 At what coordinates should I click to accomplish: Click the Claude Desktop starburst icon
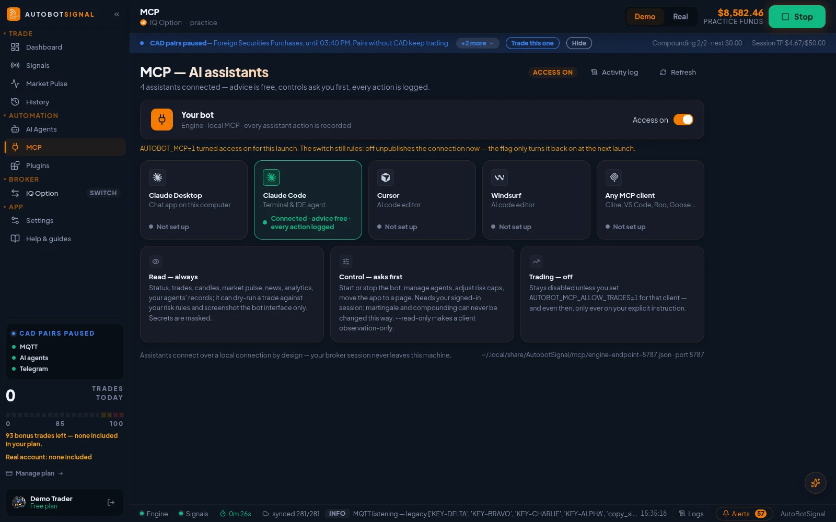tap(157, 177)
